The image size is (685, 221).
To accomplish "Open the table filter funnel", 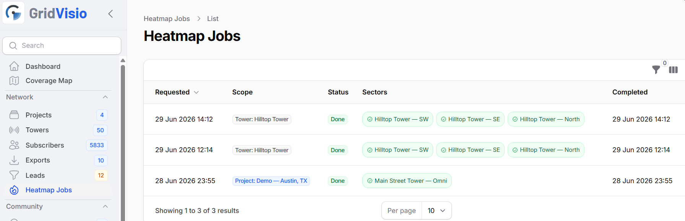I will click(656, 70).
